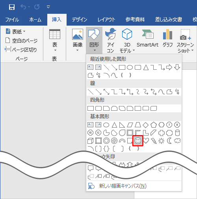Click 空白のページ button
Image resolution: width=197 pixels, height=199 pixels.
(21, 41)
